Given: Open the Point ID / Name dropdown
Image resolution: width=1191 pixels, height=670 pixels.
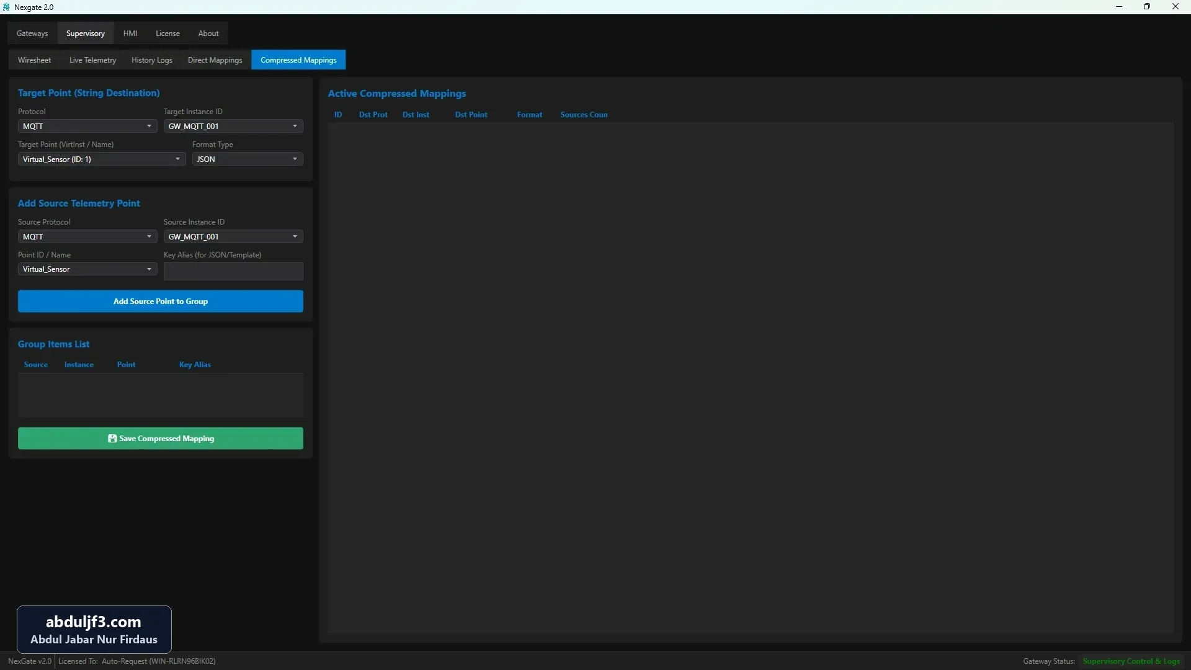Looking at the screenshot, I should coord(87,269).
